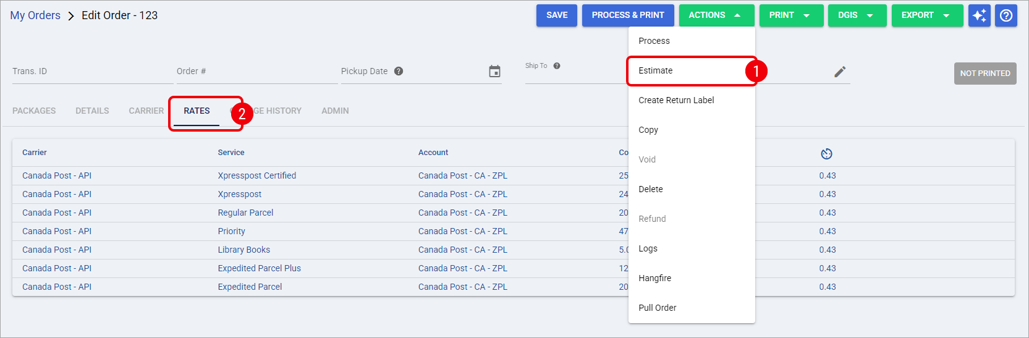1029x338 pixels.
Task: Click 0.43 value in Expedited Parcel row
Action: click(828, 287)
